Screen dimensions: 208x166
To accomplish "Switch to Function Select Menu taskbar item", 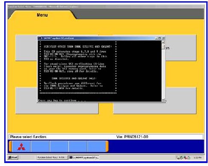I will [x=52, y=157].
